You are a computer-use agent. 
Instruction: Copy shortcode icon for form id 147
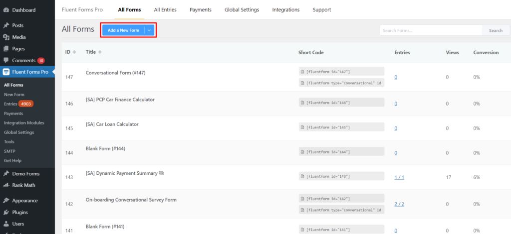click(302, 72)
